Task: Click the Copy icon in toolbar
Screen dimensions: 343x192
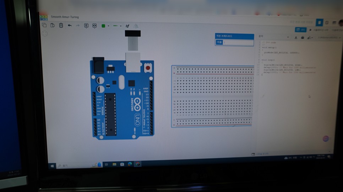Action: point(44,25)
